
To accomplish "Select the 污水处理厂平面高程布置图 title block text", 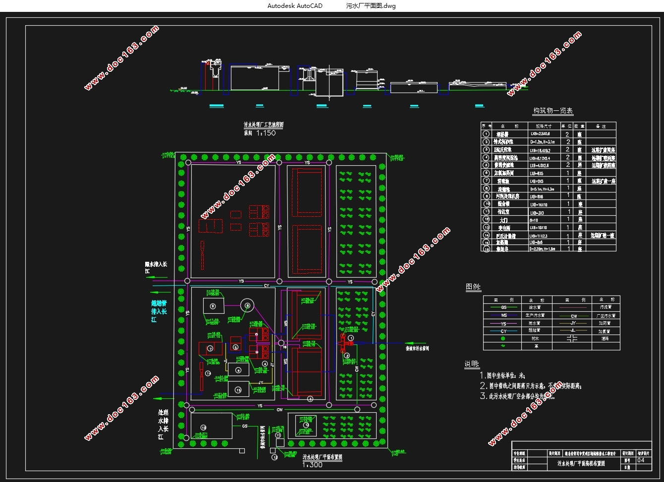I will 580,464.
